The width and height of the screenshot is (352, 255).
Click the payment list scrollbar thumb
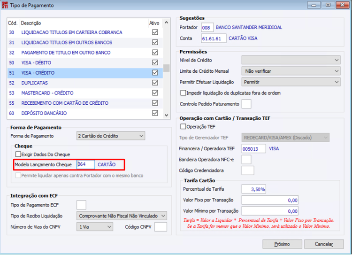pos(166,68)
